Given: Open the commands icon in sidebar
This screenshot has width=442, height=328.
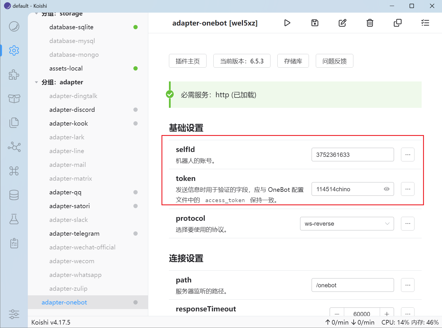Looking at the screenshot, I should point(14,171).
